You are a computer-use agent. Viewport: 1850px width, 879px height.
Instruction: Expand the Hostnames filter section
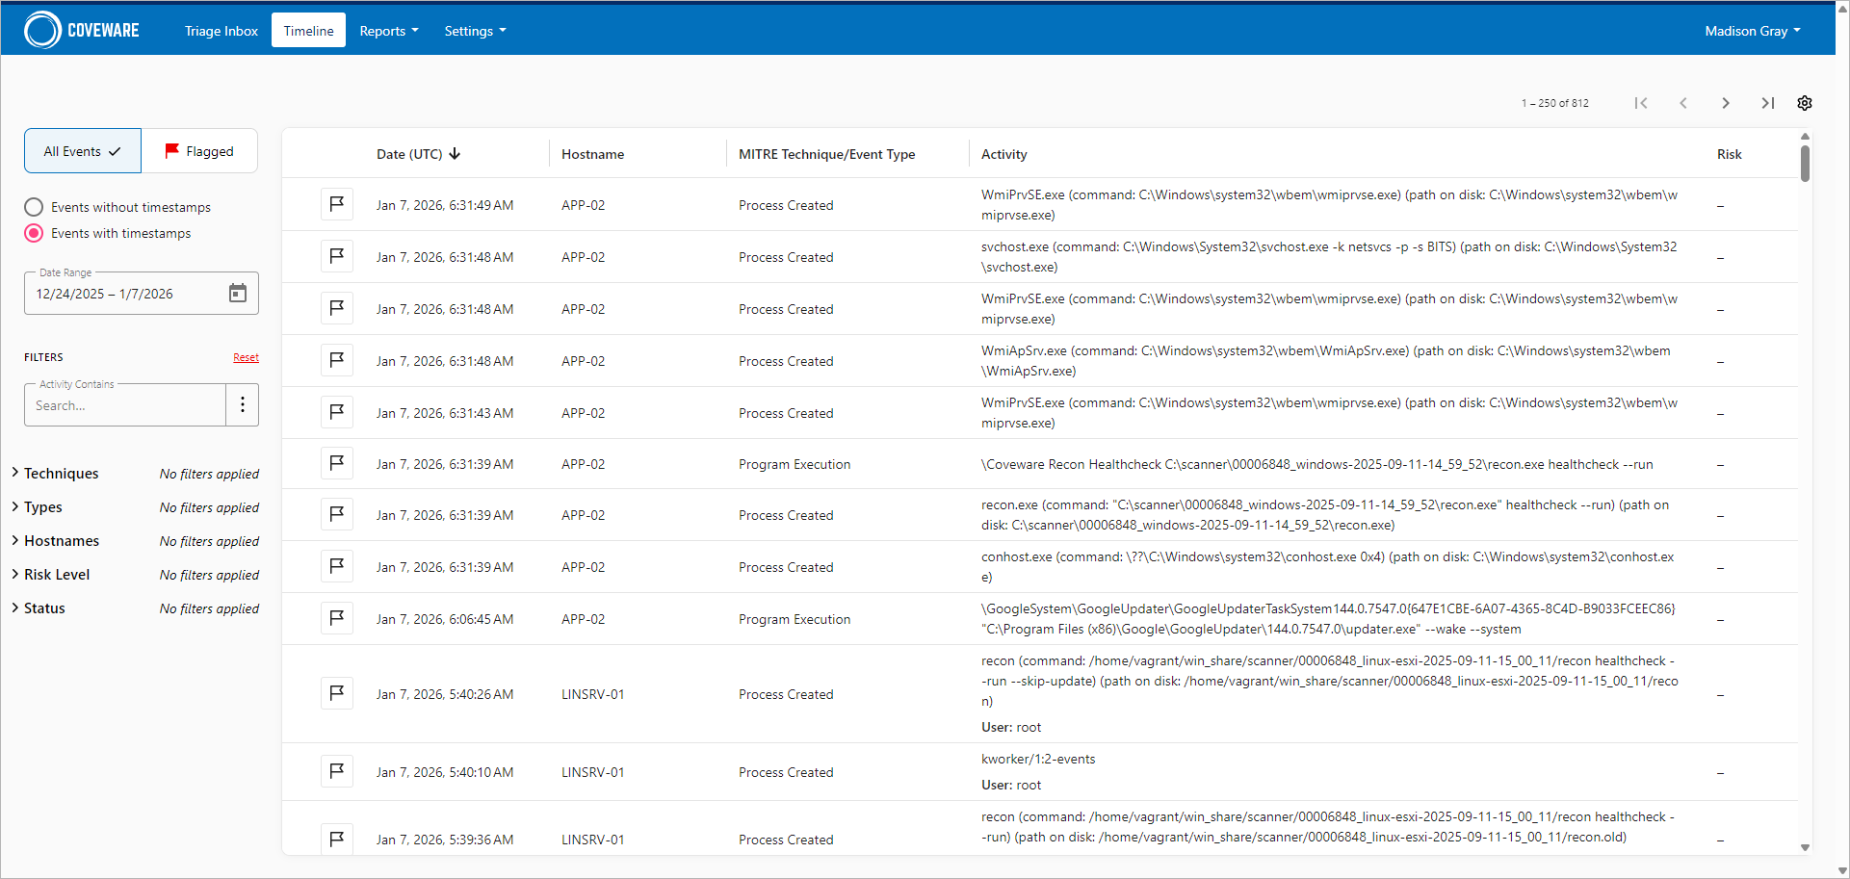[x=61, y=541]
